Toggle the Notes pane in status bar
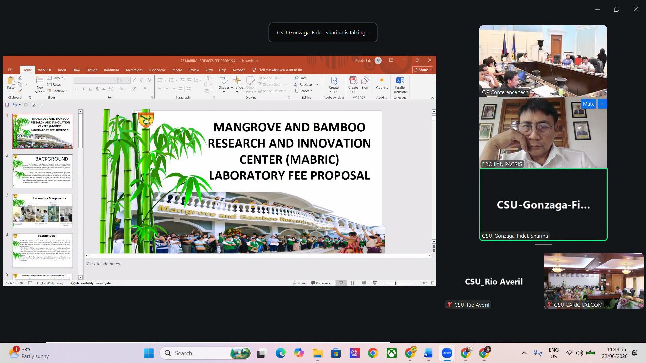This screenshot has height=363, width=646. click(299, 283)
